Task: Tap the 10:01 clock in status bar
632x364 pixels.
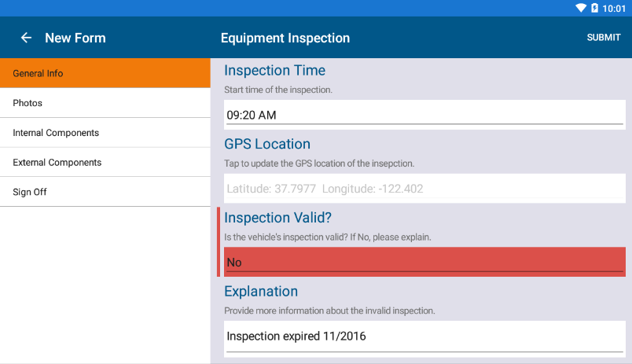Action: [x=614, y=8]
